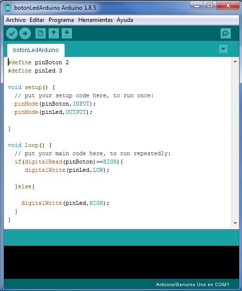Screen dimensions: 242x291
Task: Close the Arduino IDE window
Action: 228,6
